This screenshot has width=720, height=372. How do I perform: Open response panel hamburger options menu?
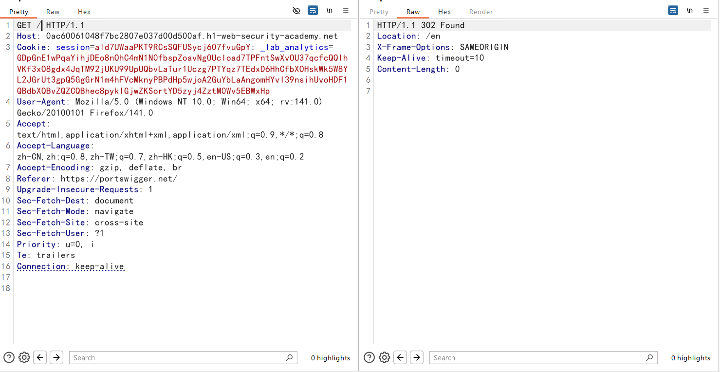(x=706, y=11)
